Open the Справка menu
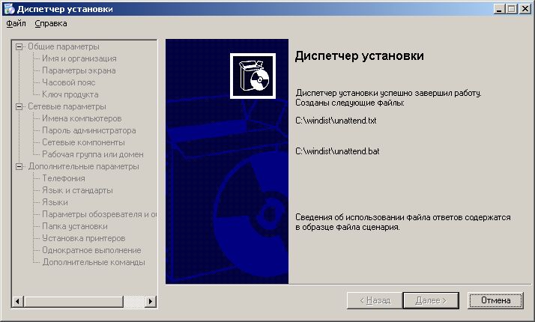535x322 pixels. (x=50, y=23)
